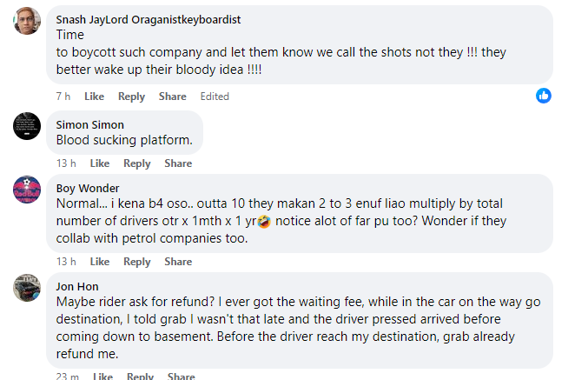Click the laughing emoji in Boy Wonder's comment
588x380 pixels.
tap(264, 221)
